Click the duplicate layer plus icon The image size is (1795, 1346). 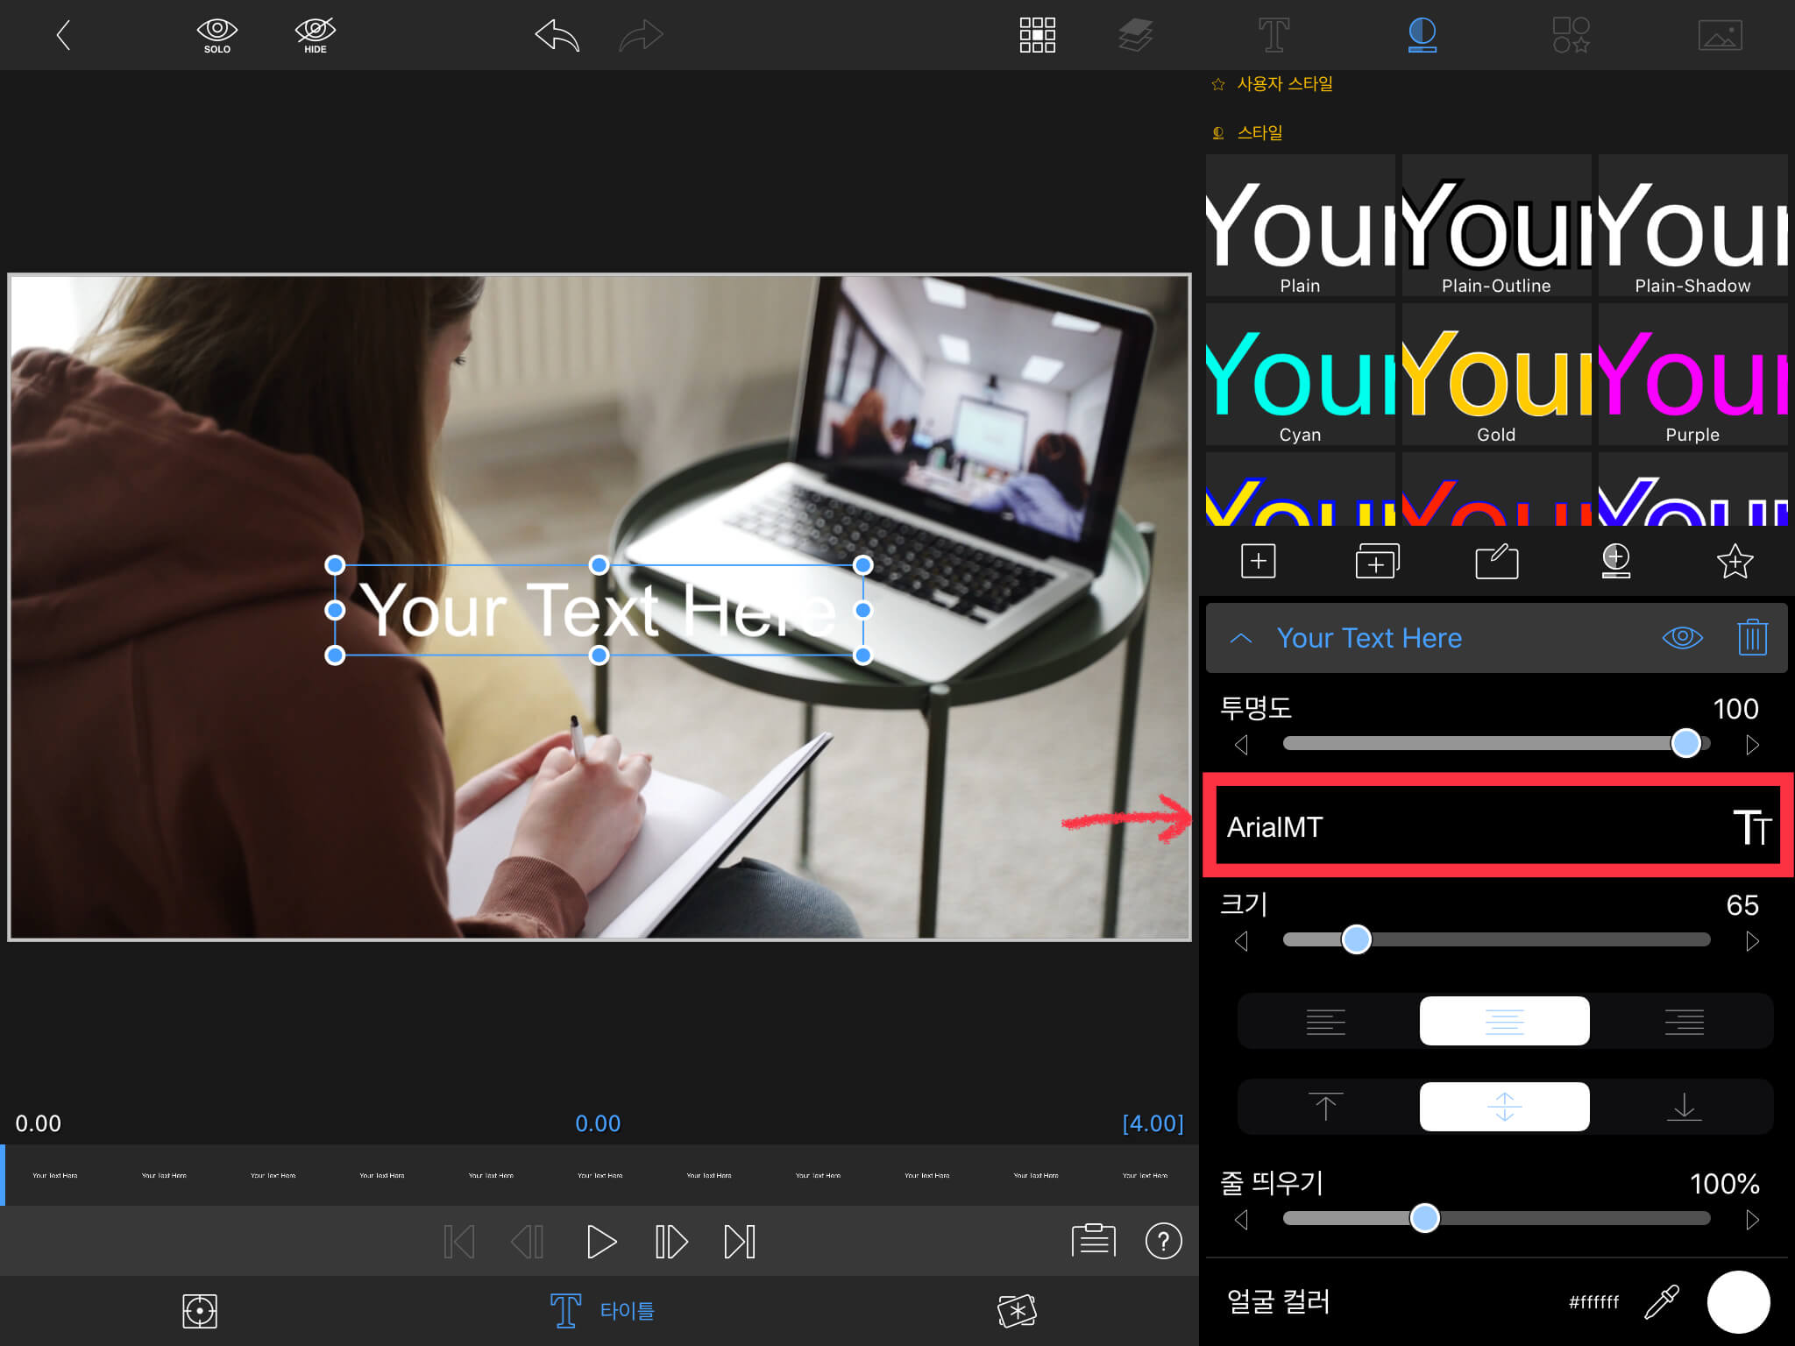point(1377,562)
